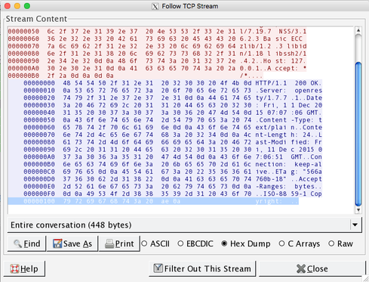Image resolution: width=369 pixels, height=282 pixels.
Task: Click the green zoom window button
Action: tap(27, 6)
